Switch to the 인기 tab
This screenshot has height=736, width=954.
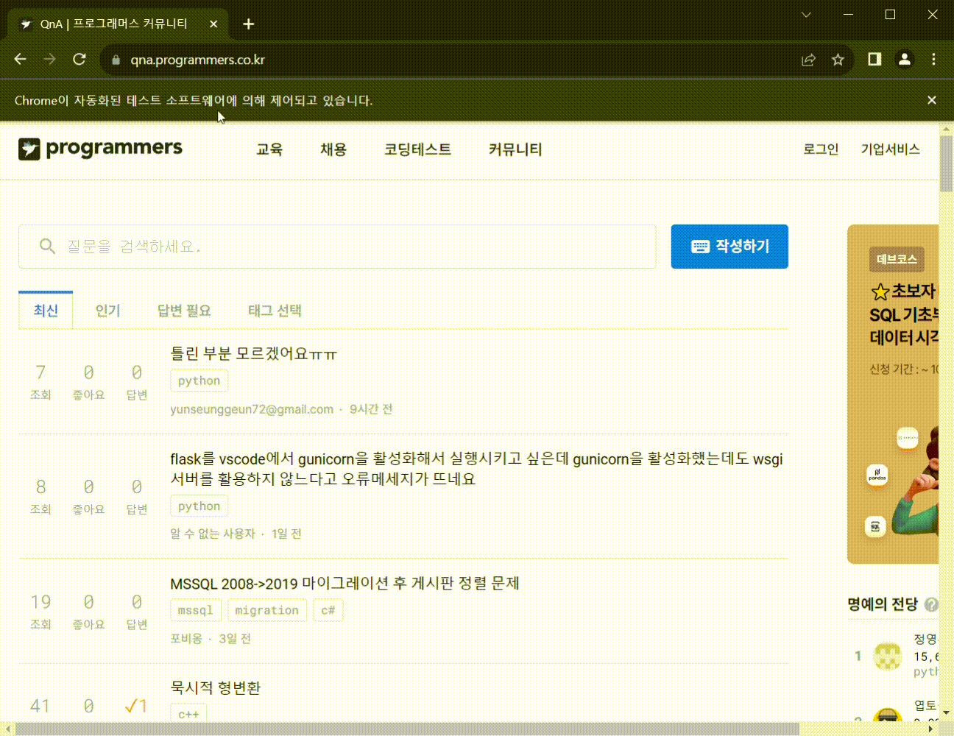tap(107, 311)
